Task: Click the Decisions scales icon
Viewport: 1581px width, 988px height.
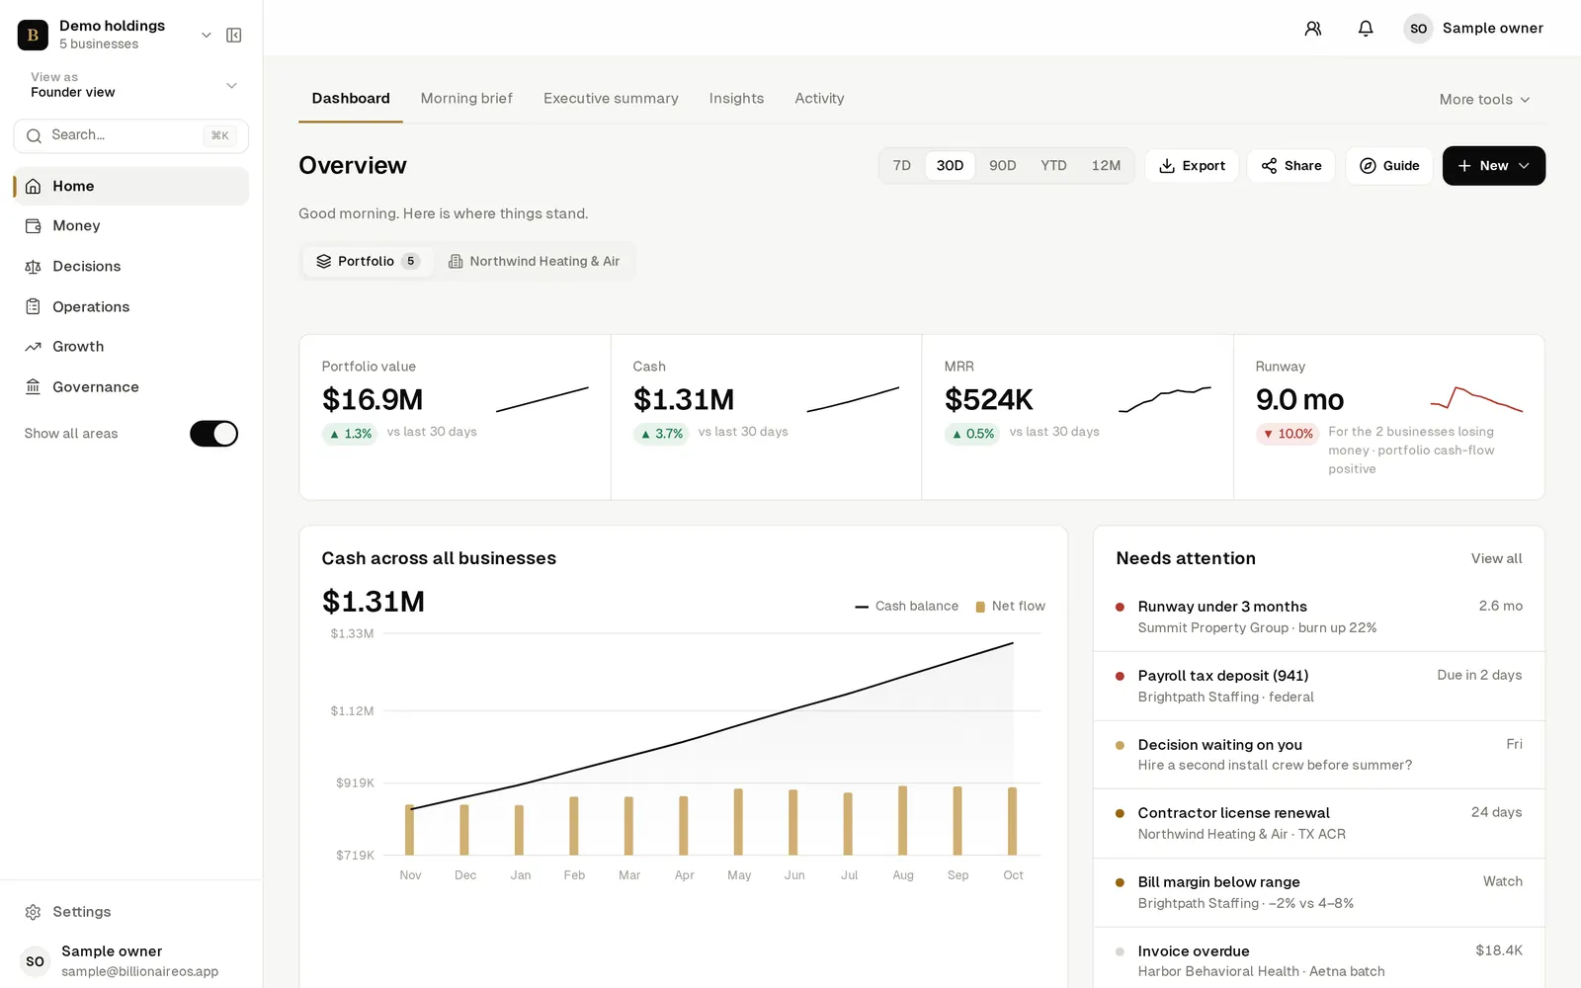Action: click(33, 267)
